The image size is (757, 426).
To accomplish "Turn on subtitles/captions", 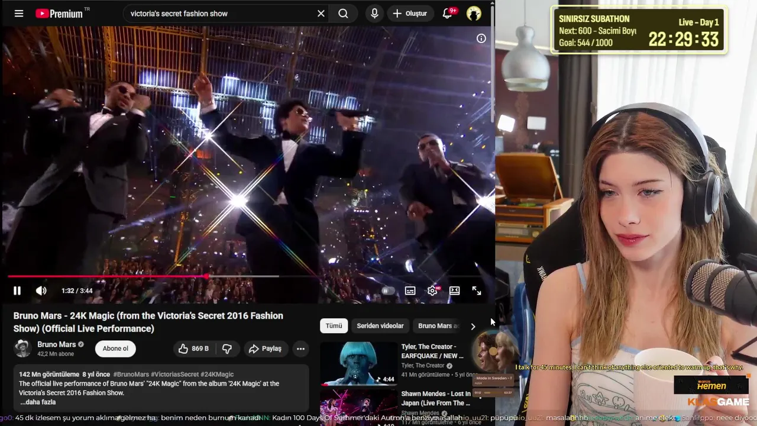I will [x=410, y=291].
